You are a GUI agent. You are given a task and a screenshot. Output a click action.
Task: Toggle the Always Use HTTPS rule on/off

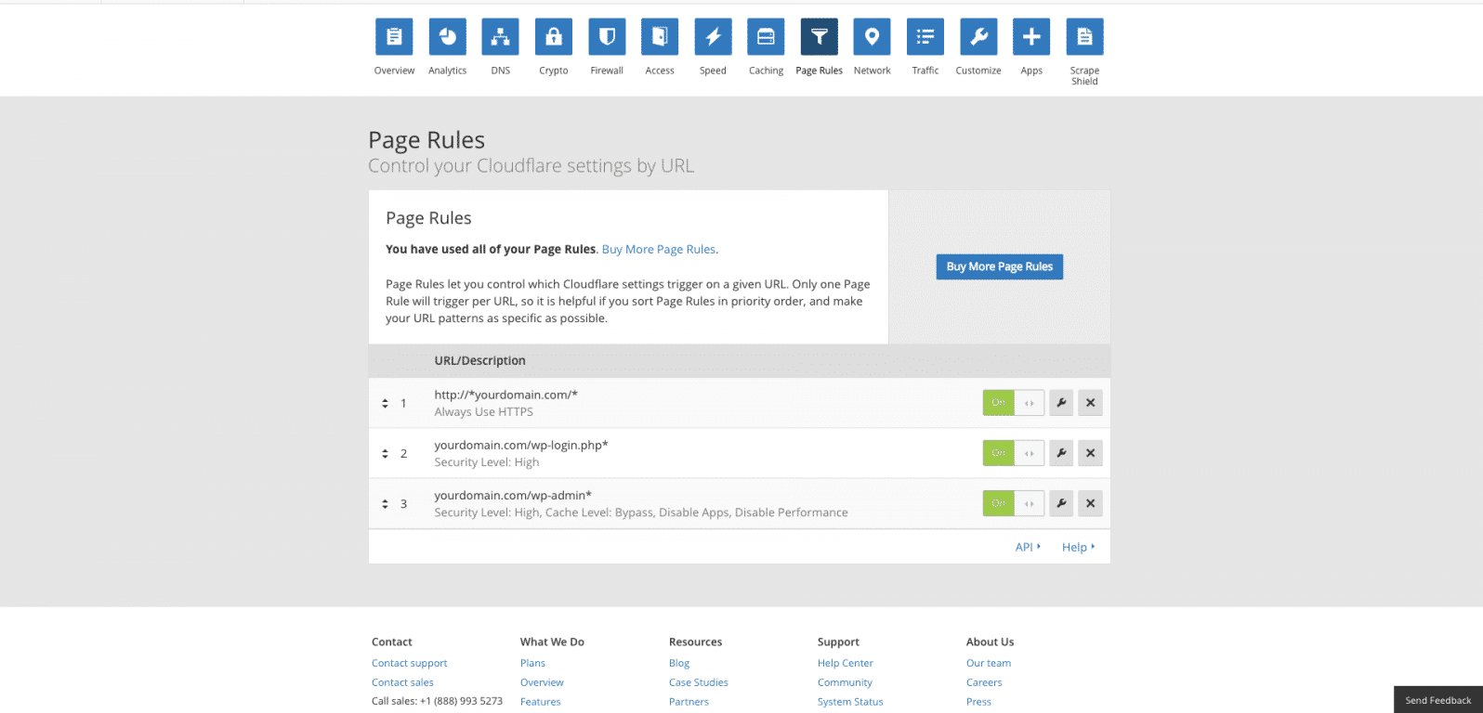click(1014, 403)
